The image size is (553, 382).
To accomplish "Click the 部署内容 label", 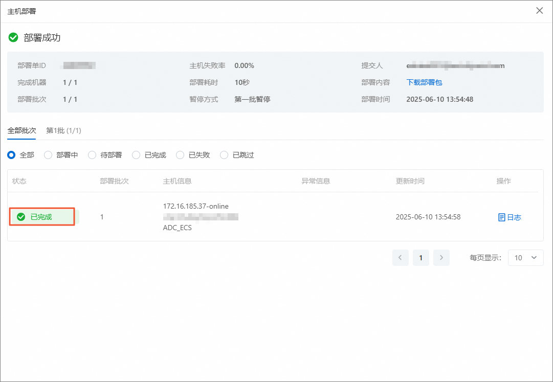I will tap(375, 82).
